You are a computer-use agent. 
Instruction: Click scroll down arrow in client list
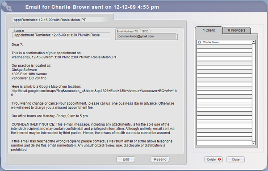point(254,143)
